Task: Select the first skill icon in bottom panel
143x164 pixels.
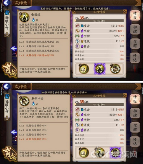Action: (84, 152)
